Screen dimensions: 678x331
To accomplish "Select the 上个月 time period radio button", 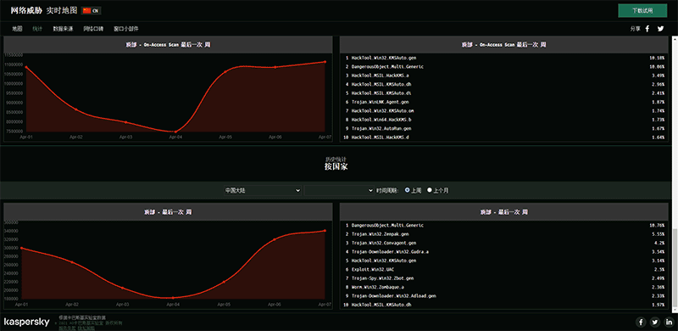I will (x=430, y=190).
